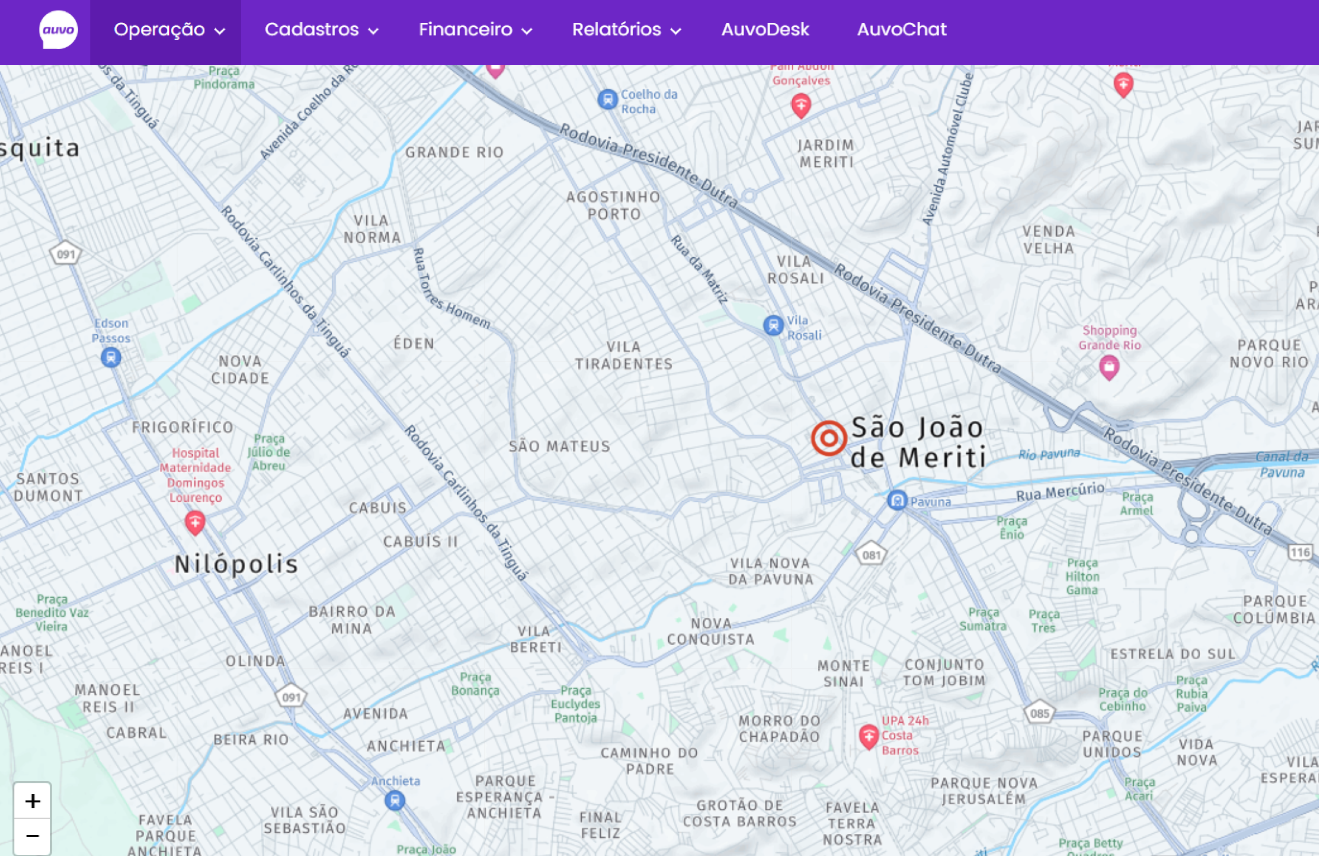Screen dimensions: 1319x856
Task: Click the Anchieta train station icon
Action: [x=395, y=800]
